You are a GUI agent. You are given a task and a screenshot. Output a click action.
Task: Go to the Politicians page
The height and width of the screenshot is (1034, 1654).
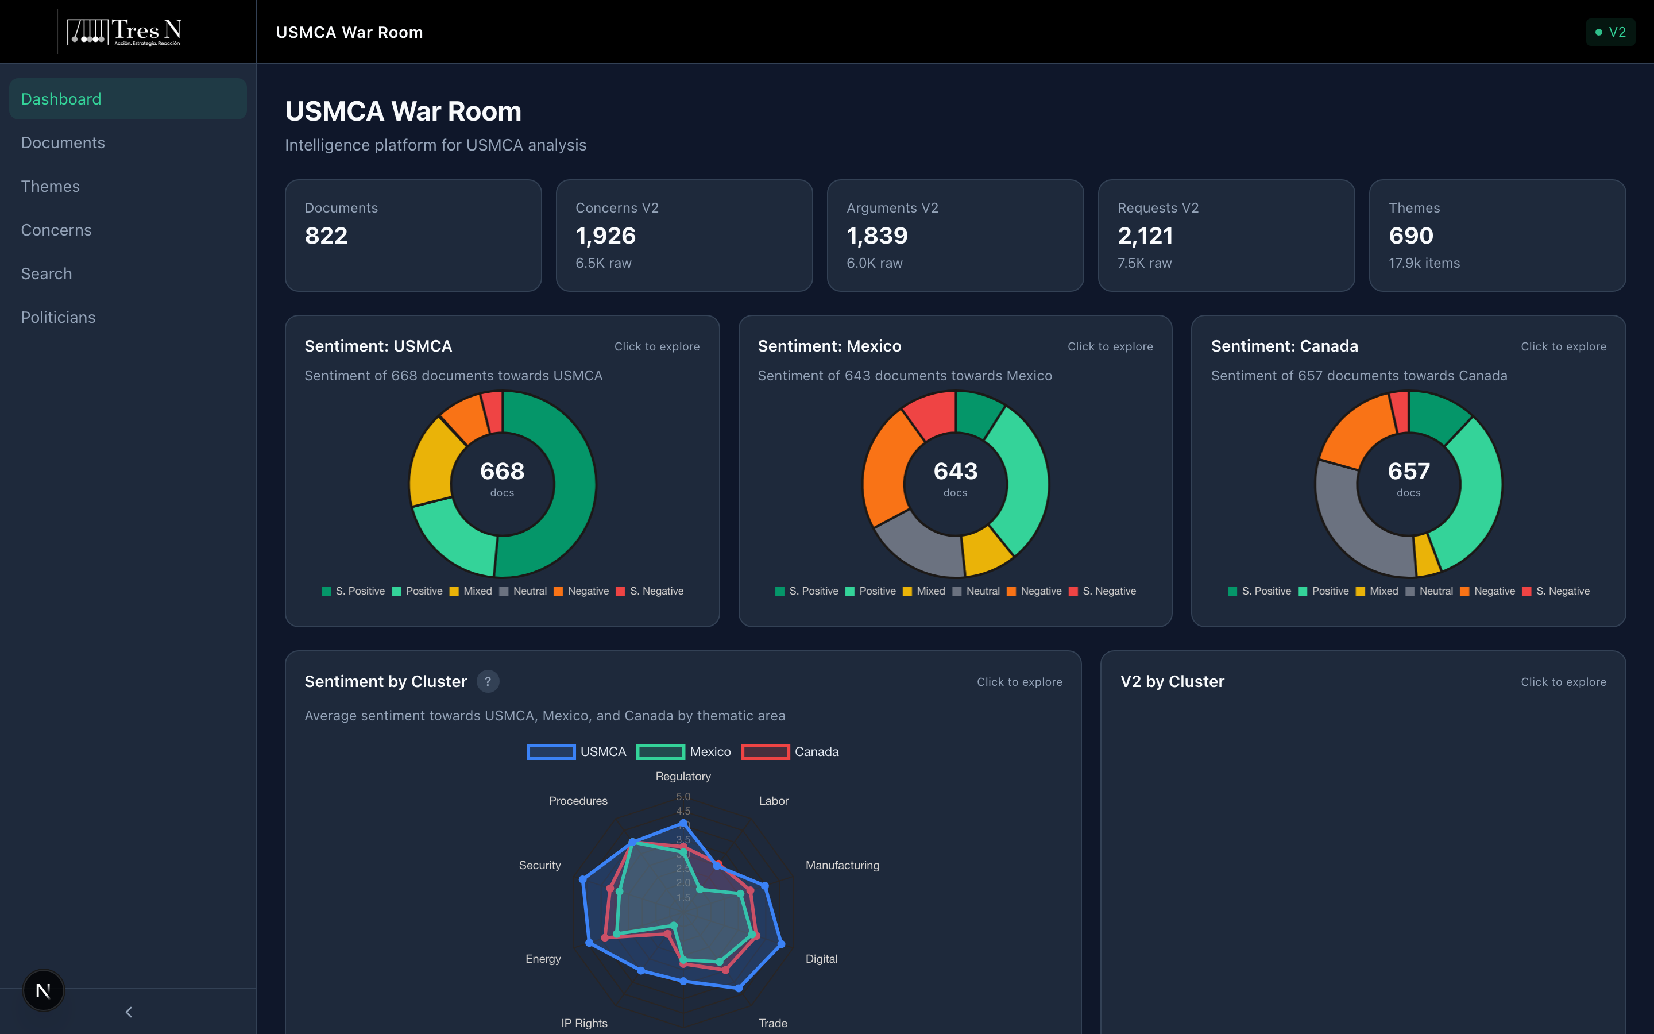point(58,317)
